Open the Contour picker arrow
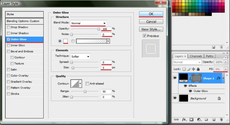Screen dimensions: 230x125 pyautogui.click(x=80, y=83)
